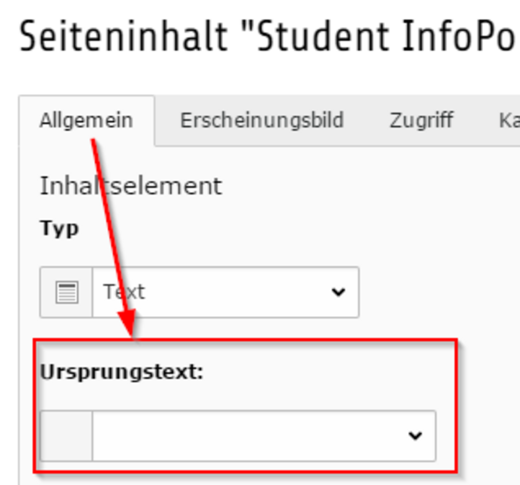Open the Erscheinungsbild tab
The height and width of the screenshot is (485, 520).
tap(262, 120)
